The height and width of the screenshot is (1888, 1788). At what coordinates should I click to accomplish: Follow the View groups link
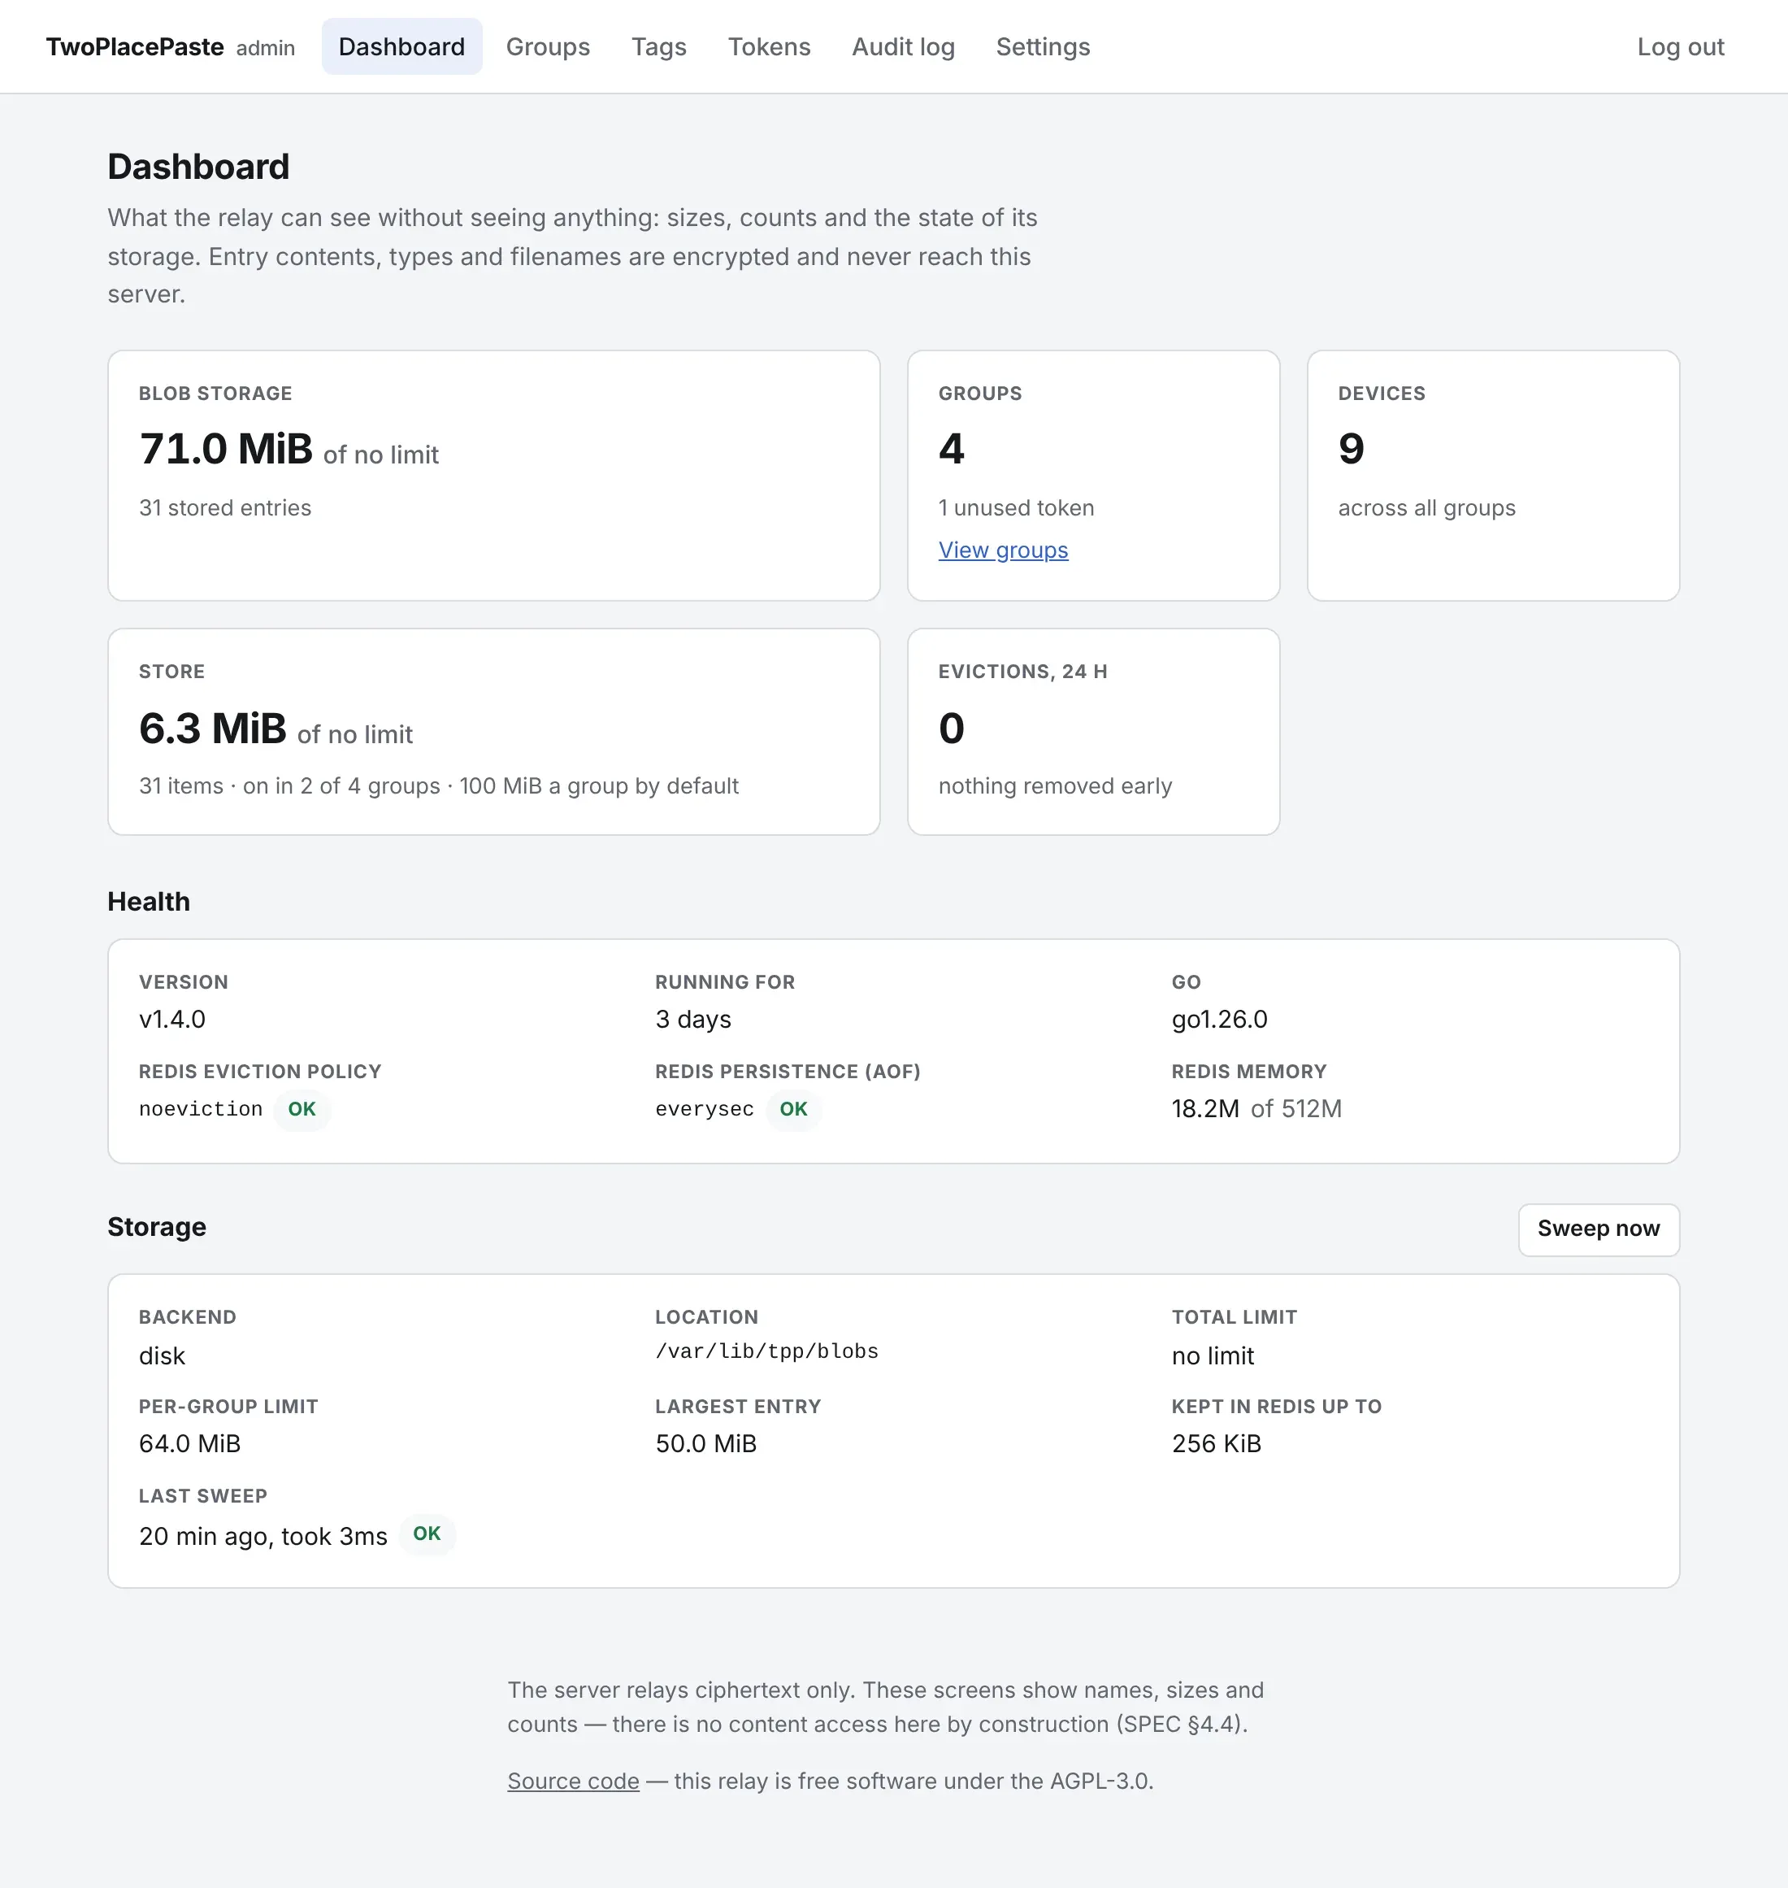point(1003,550)
